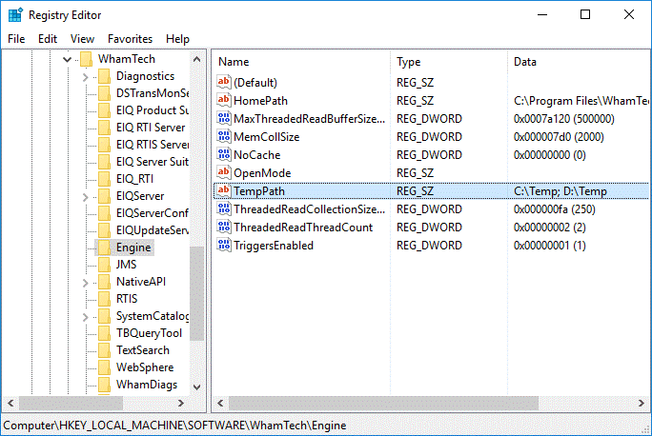Select the TempPath value name
The width and height of the screenshot is (652, 436).
coord(259,191)
